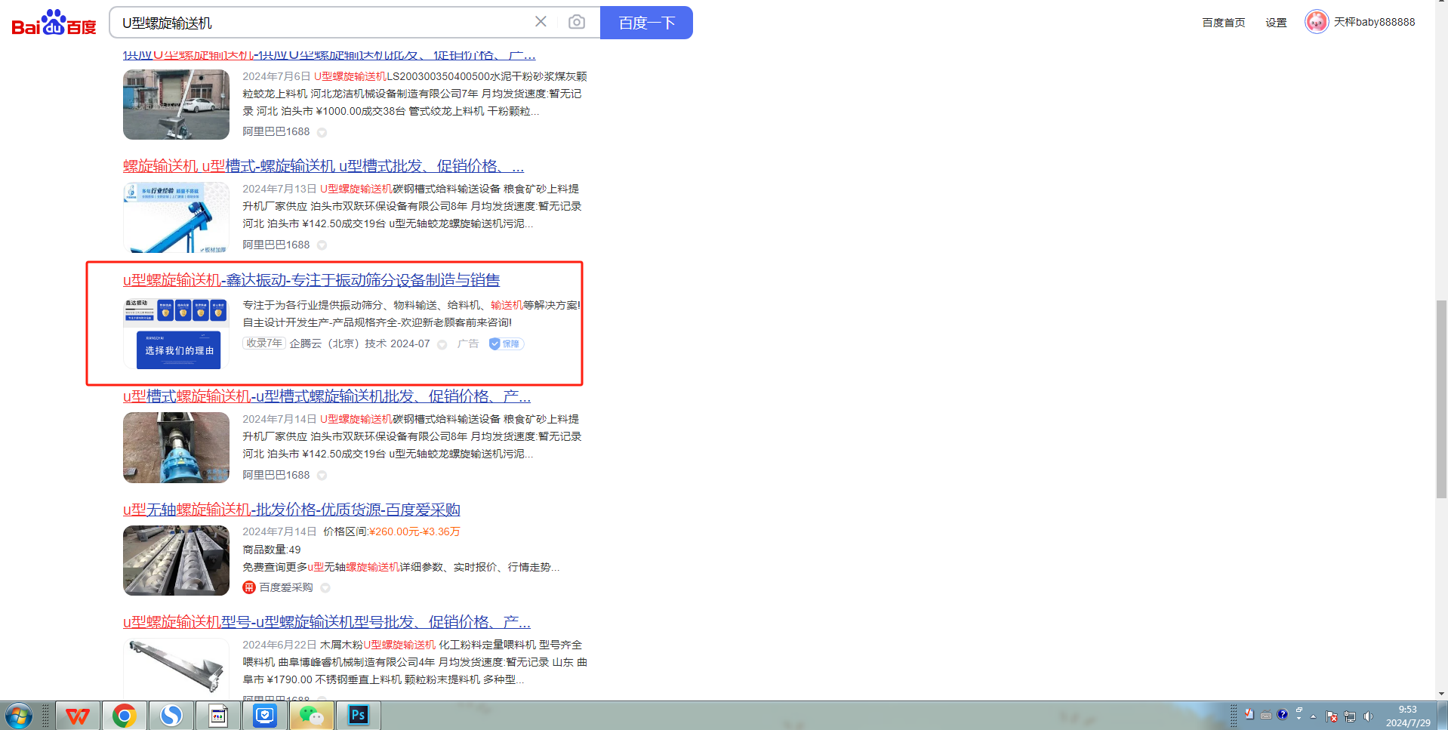Screen dimensions: 1448x730
Task: Go to 百度首页 in the top bar
Action: point(1223,23)
